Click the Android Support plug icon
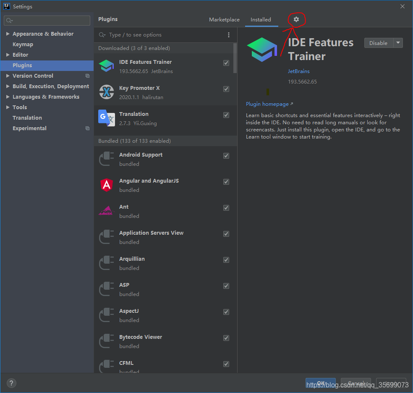The height and width of the screenshot is (393, 413). coord(107,159)
